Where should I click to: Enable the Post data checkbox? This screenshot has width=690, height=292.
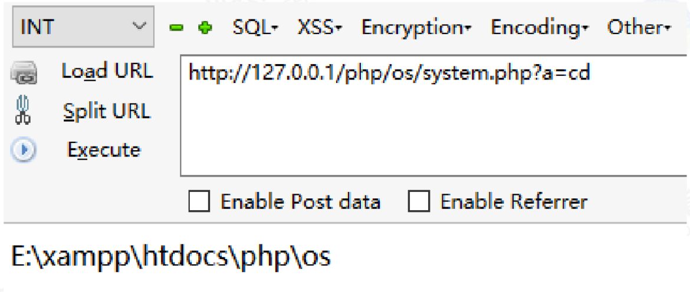[x=199, y=203]
